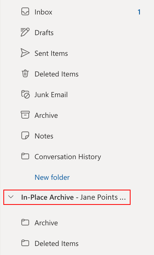Select the In-Place Archive - Jane Points header

point(67,197)
